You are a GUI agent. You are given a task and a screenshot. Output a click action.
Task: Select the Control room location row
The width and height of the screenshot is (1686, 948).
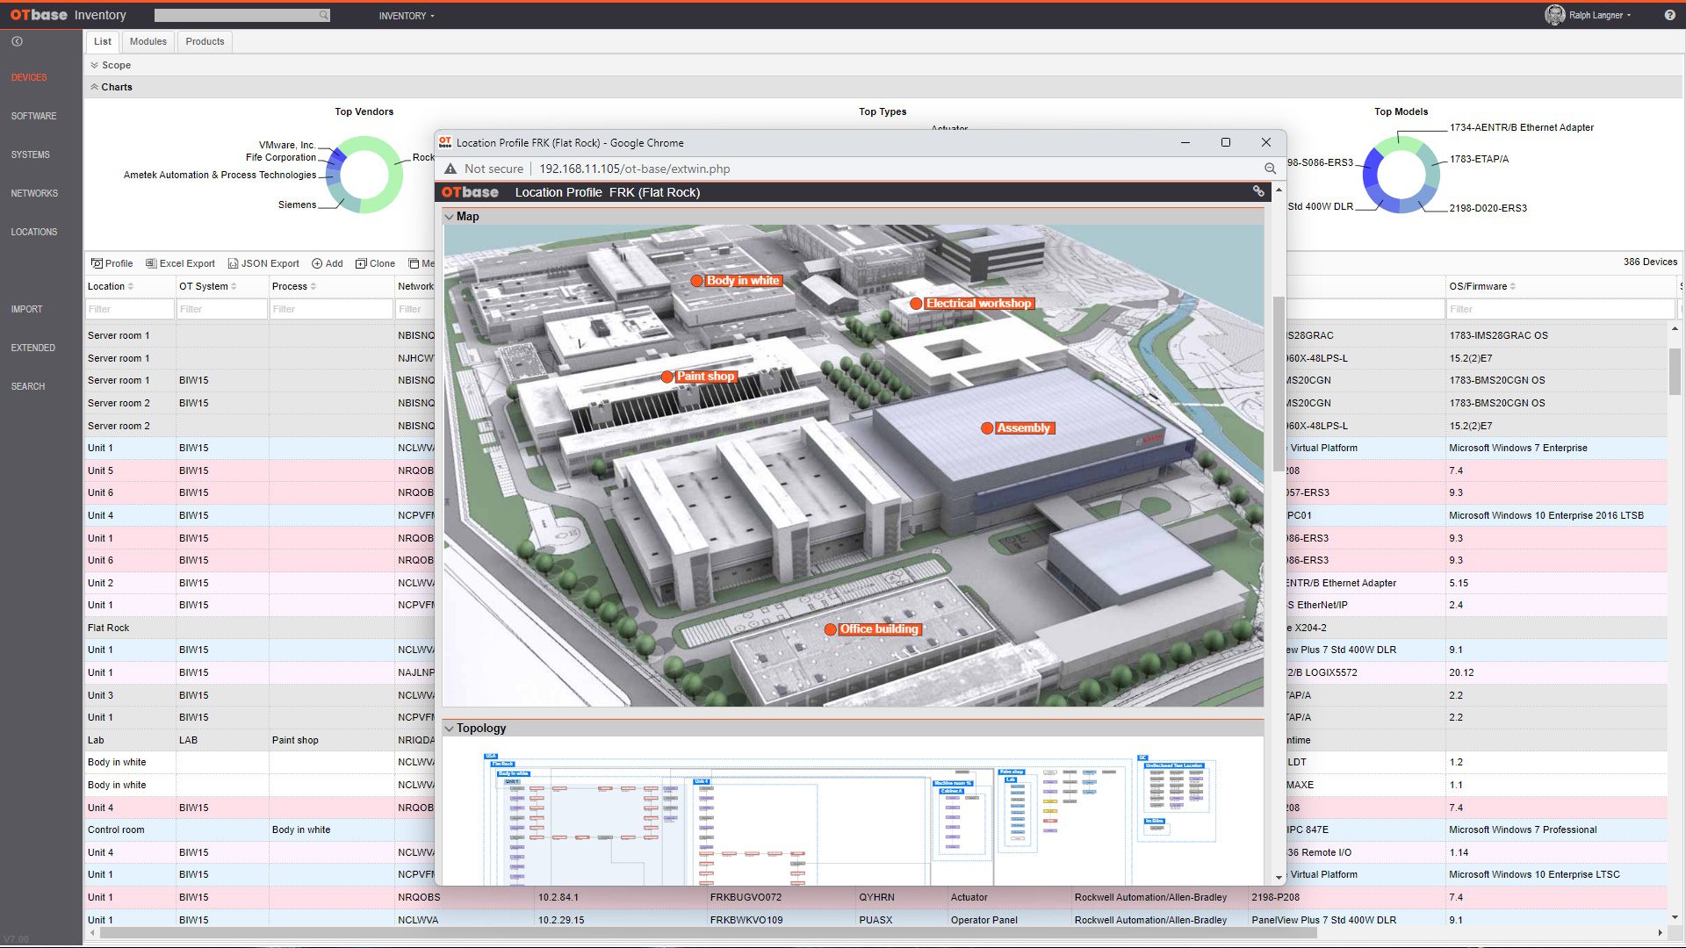point(116,829)
